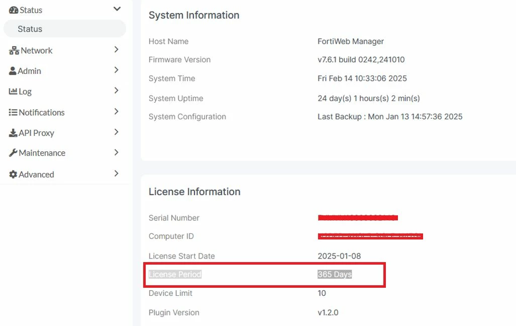Click the Notifications list icon
Image resolution: width=516 pixels, height=326 pixels.
13,112
